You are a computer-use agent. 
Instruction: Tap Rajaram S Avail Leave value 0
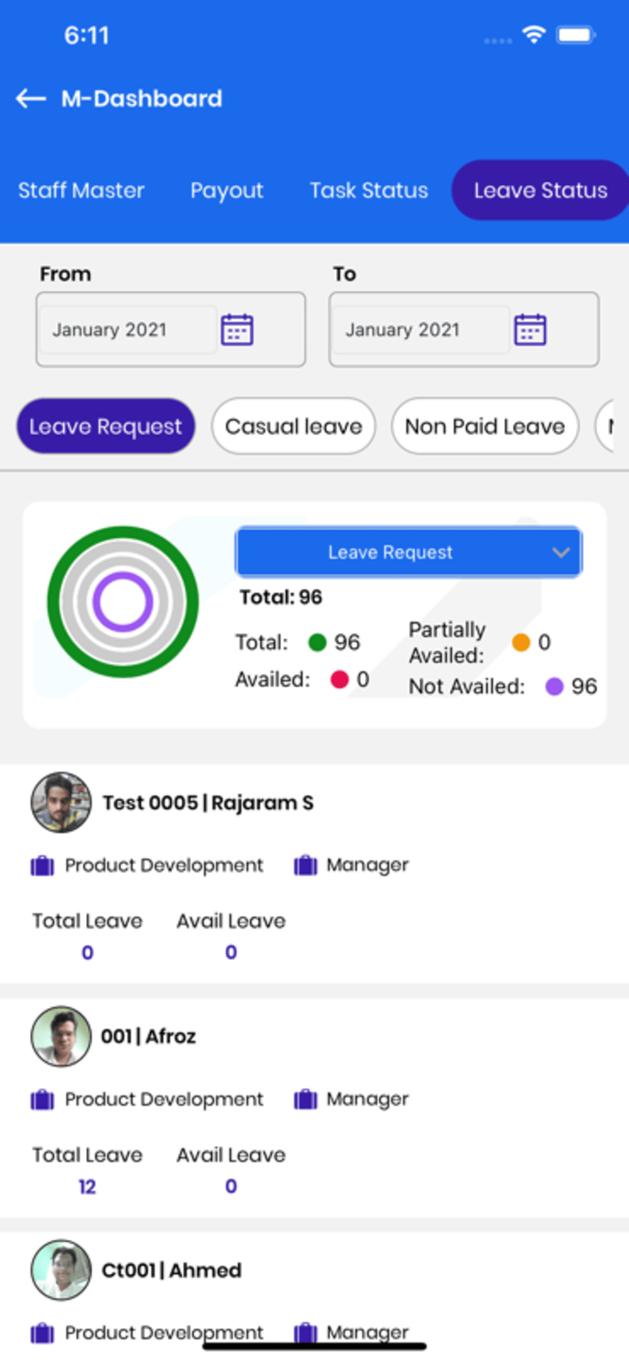(231, 952)
